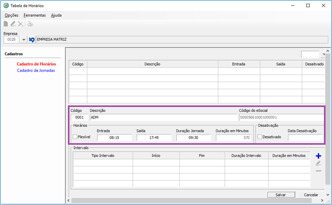Click the Edit pencil toolbar icon
Screen dimensions: 332x205
(13, 24)
